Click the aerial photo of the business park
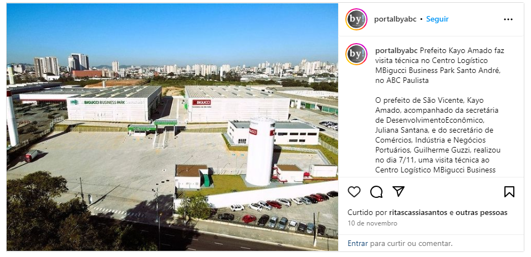The image size is (531, 257). coord(172,127)
